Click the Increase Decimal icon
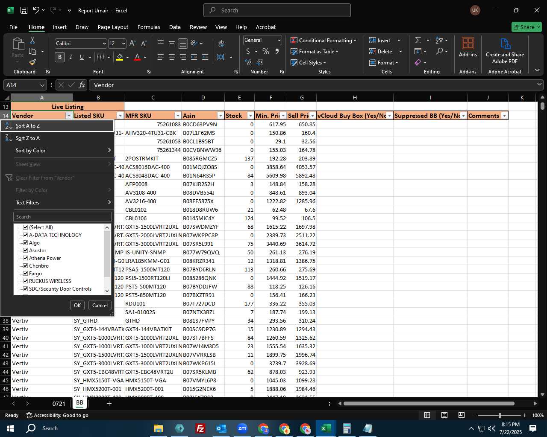The height and width of the screenshot is (437, 547). point(248,62)
